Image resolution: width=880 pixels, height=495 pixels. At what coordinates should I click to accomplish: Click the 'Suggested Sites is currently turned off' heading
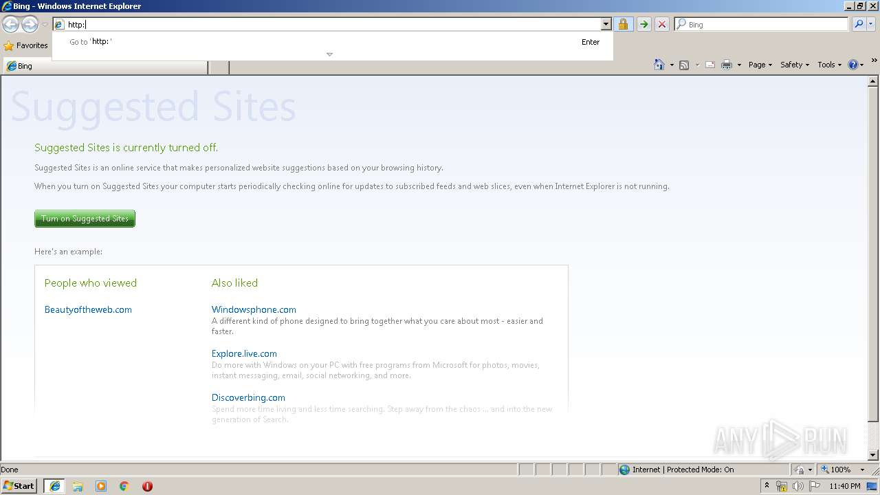pyautogui.click(x=126, y=148)
